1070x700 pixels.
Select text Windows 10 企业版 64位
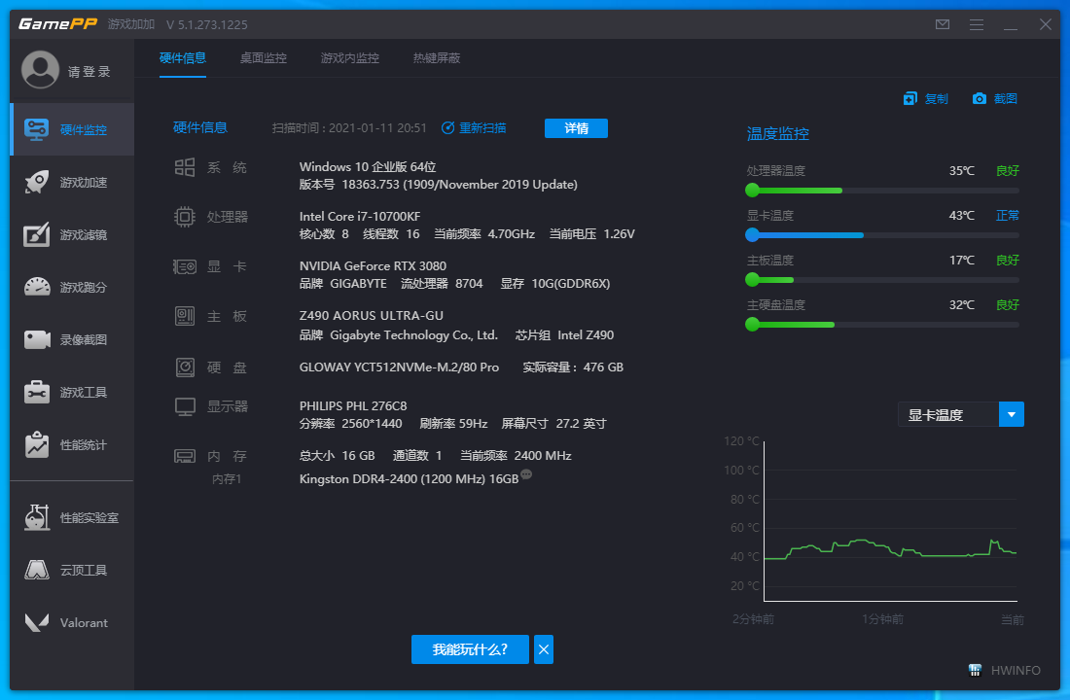367,167
